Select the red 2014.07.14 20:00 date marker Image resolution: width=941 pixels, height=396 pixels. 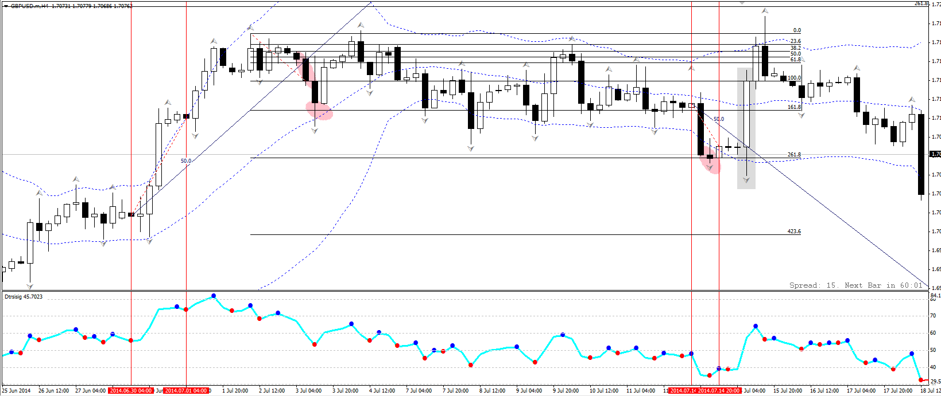pos(719,391)
